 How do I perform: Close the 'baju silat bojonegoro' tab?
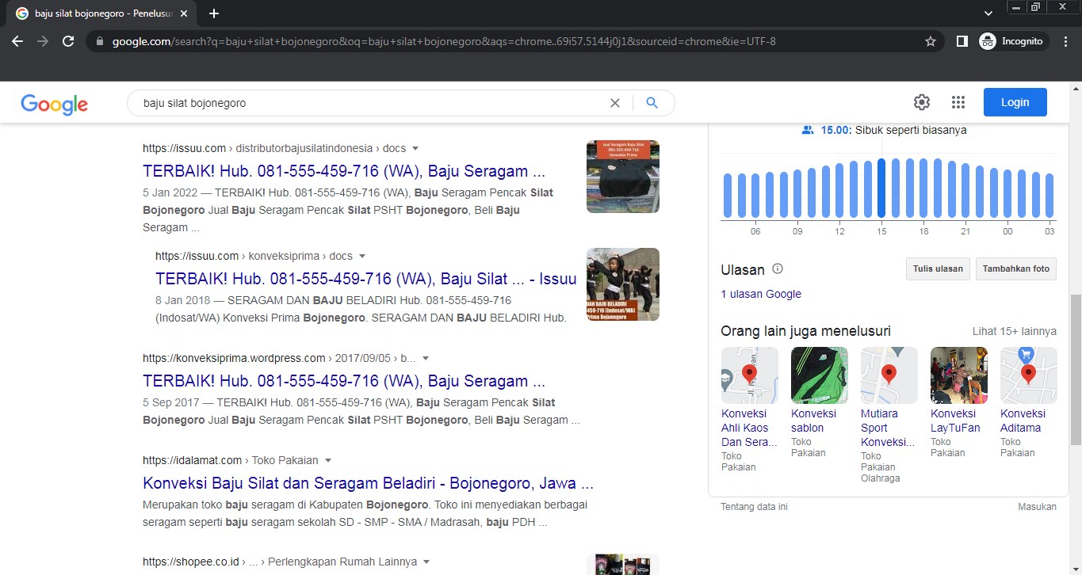coord(184,13)
